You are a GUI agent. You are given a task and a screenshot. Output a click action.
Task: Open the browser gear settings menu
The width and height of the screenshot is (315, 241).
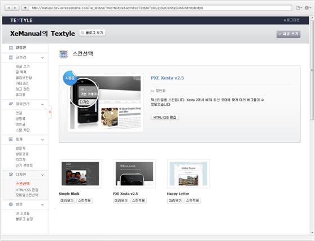coord(307,8)
